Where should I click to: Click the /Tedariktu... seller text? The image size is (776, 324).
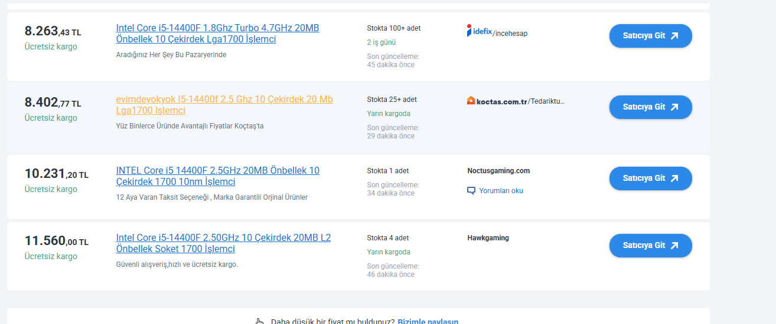click(546, 101)
